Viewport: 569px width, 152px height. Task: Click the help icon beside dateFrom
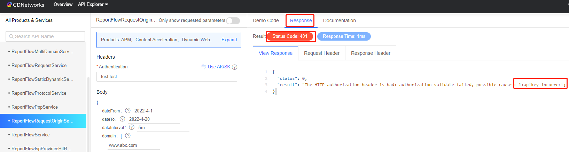128,111
